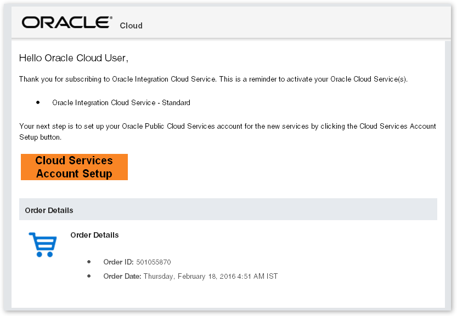Click the bullet next to Order Date
Viewport: 457px width, 316px height.
89,276
